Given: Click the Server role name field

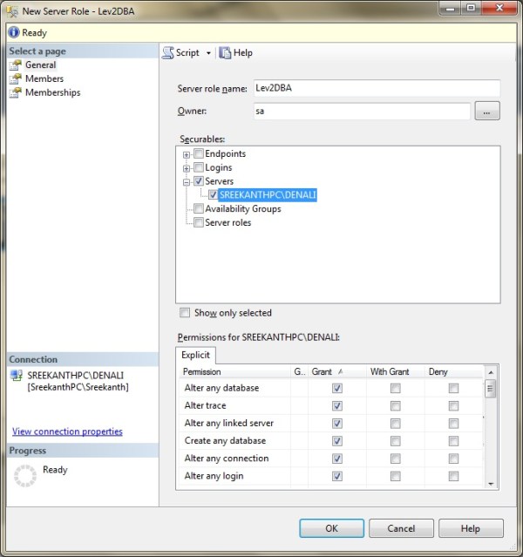Looking at the screenshot, I should pyautogui.click(x=375, y=88).
